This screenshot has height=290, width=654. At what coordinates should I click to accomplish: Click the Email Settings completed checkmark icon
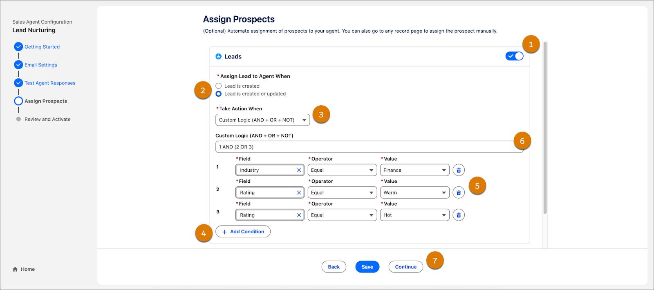click(18, 64)
